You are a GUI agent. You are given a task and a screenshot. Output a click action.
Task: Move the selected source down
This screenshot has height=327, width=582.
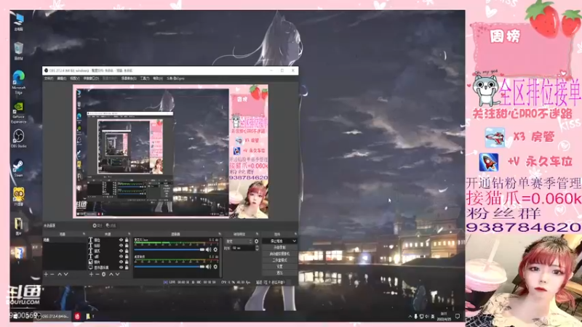[x=118, y=275]
